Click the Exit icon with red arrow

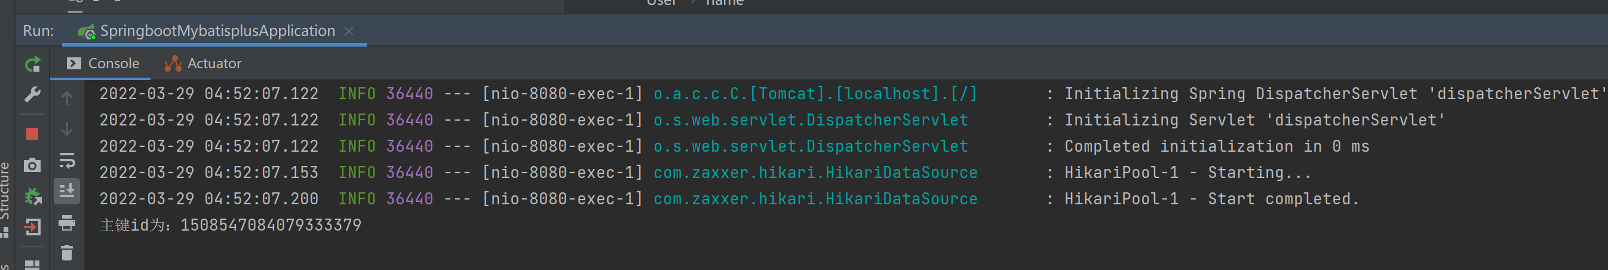coord(32,227)
